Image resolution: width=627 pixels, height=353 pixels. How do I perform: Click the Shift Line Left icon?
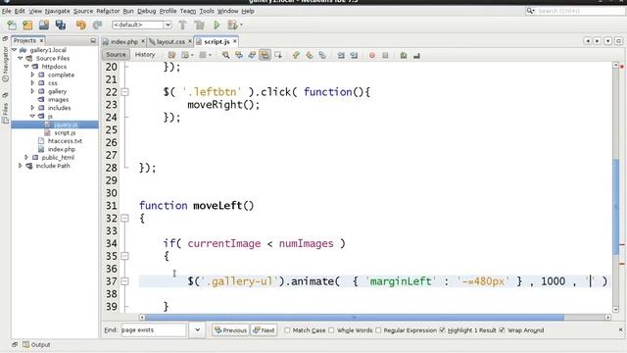341,55
